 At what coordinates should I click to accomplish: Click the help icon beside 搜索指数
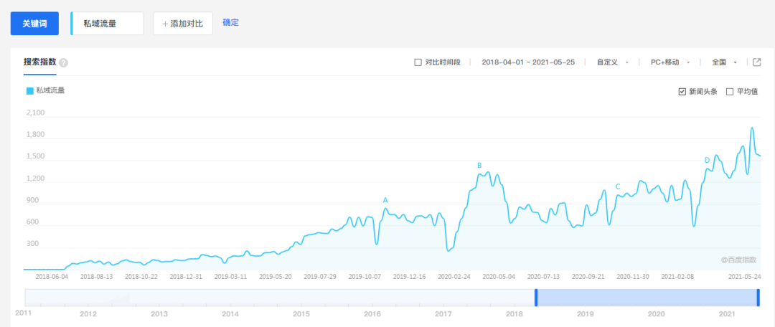coord(64,63)
